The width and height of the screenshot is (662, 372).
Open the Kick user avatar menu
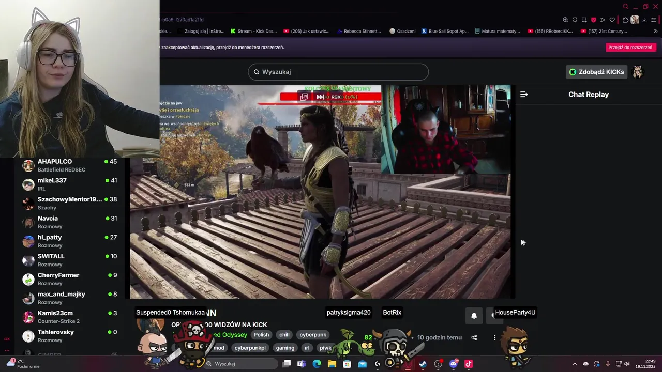click(638, 72)
